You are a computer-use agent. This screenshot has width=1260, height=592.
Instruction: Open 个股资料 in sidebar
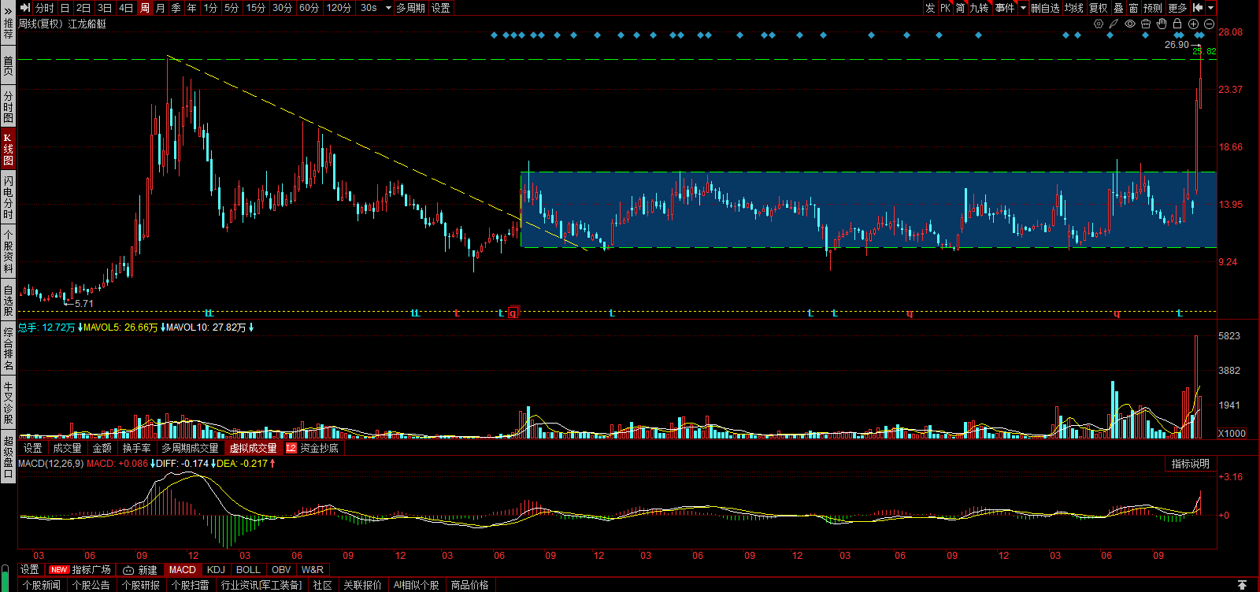pyautogui.click(x=8, y=250)
